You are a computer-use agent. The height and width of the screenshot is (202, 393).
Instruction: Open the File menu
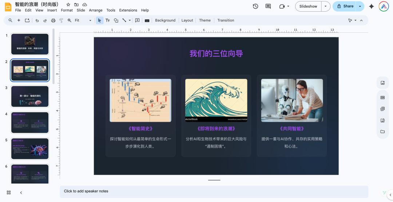tap(18, 10)
